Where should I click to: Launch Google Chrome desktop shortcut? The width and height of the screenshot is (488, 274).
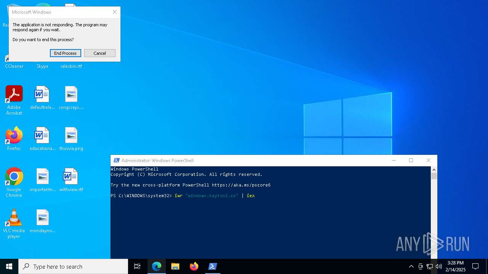(x=14, y=182)
